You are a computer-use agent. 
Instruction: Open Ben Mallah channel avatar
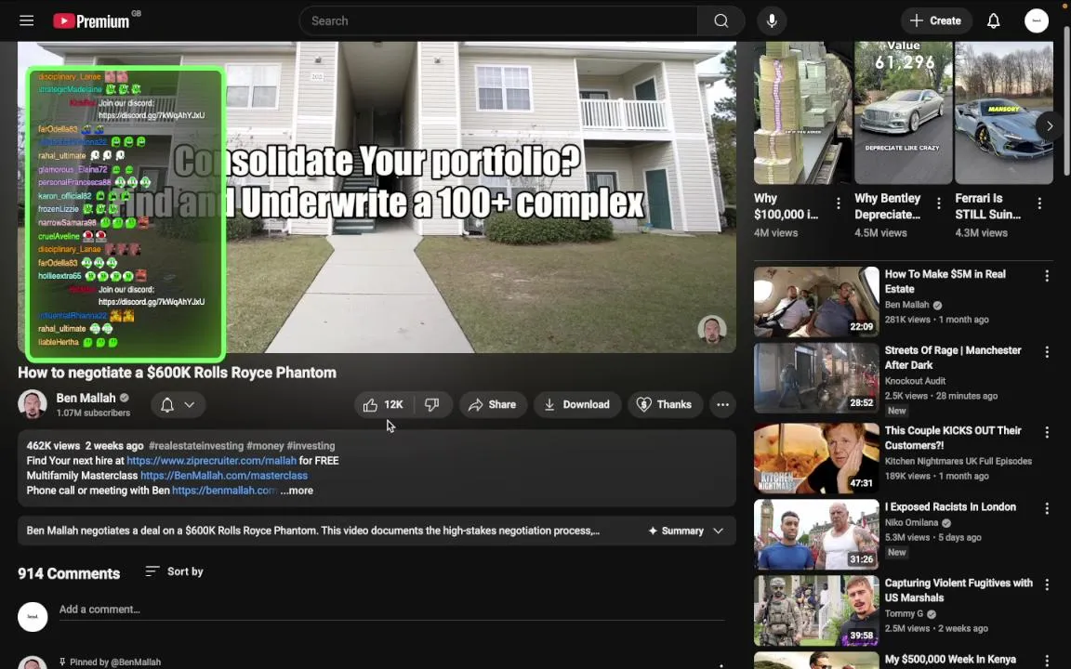33,404
